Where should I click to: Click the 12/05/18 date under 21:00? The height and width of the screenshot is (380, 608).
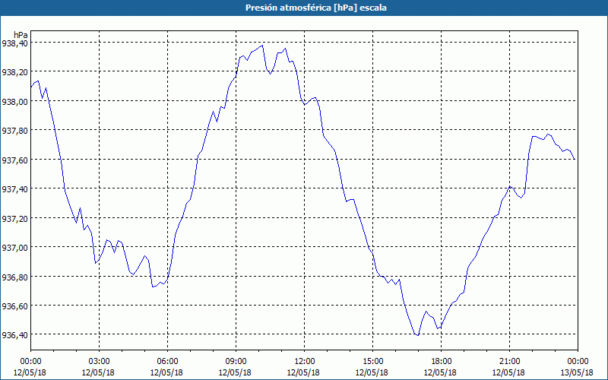(x=508, y=372)
